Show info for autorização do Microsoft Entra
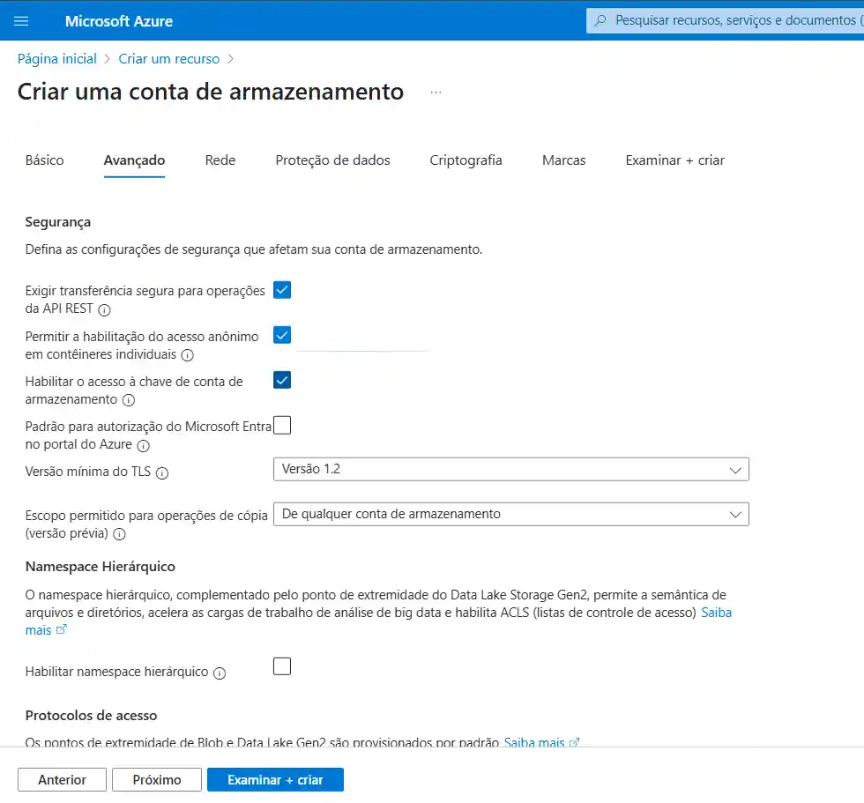 coord(143,445)
